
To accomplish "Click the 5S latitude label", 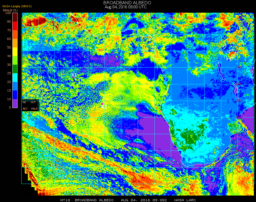I will (240, 67).
